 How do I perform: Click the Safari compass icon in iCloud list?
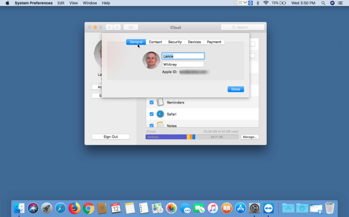pyautogui.click(x=160, y=114)
